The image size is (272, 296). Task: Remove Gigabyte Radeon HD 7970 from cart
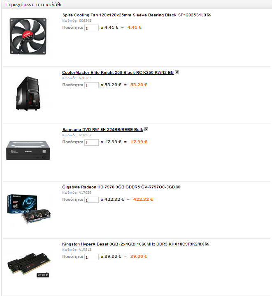(x=178, y=187)
